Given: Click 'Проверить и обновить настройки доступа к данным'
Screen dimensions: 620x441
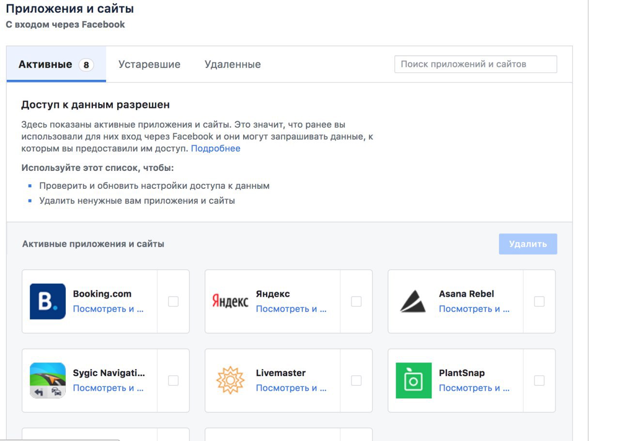Looking at the screenshot, I should [x=155, y=186].
